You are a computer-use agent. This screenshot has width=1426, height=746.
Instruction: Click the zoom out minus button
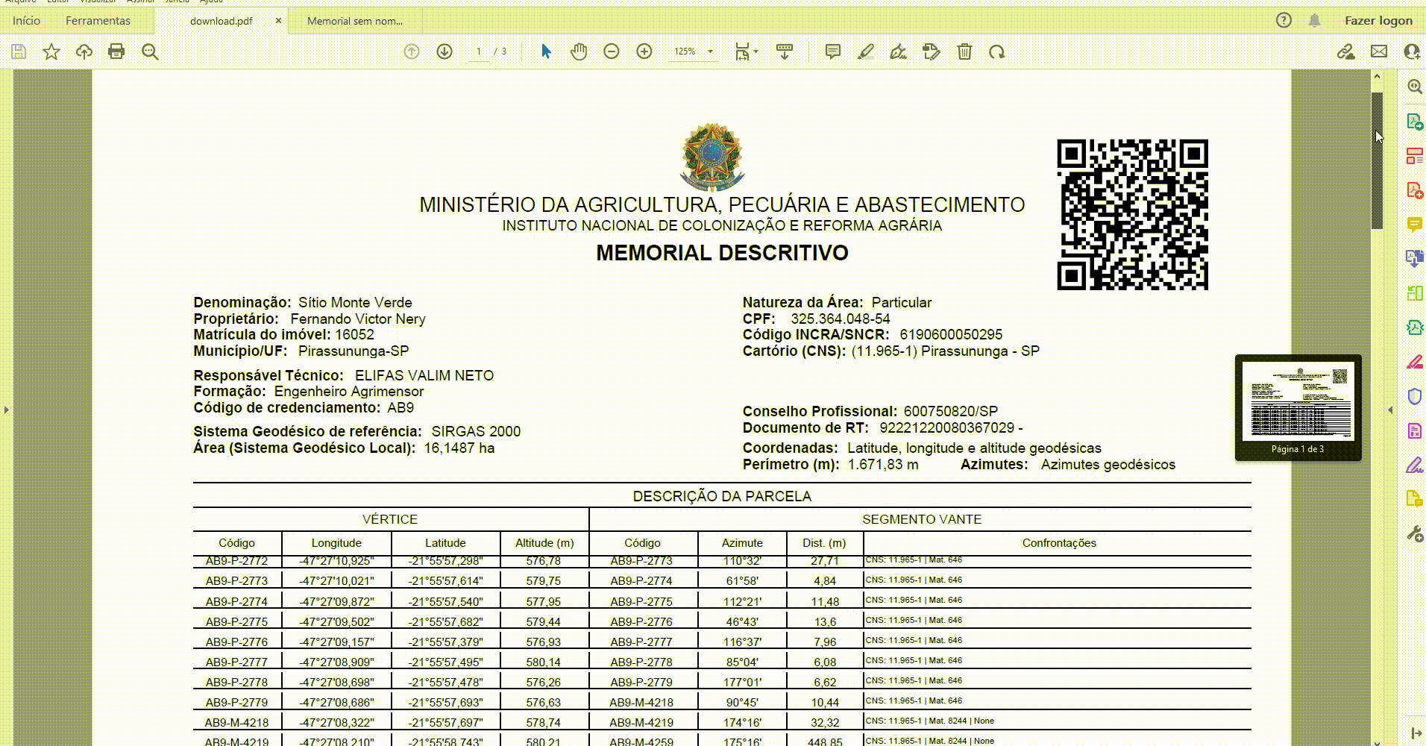[612, 51]
